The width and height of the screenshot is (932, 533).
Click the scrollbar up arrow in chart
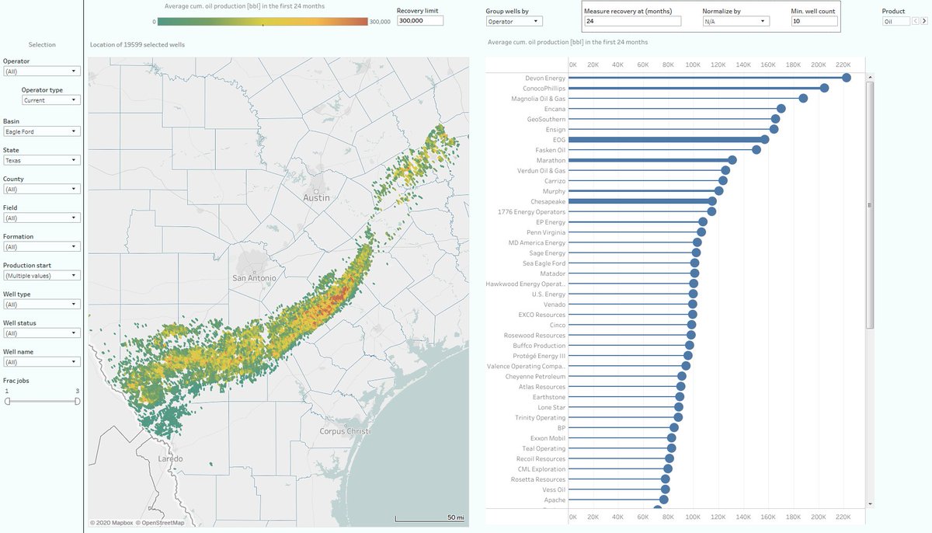click(x=870, y=77)
